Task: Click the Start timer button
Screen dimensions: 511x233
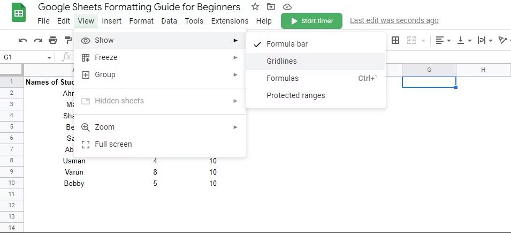Action: 311,21
